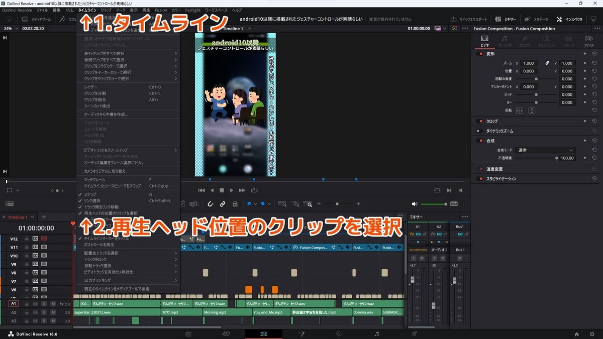The image size is (603, 339).
Task: Switch to the Deliver page rocket icon
Action: click(413, 333)
